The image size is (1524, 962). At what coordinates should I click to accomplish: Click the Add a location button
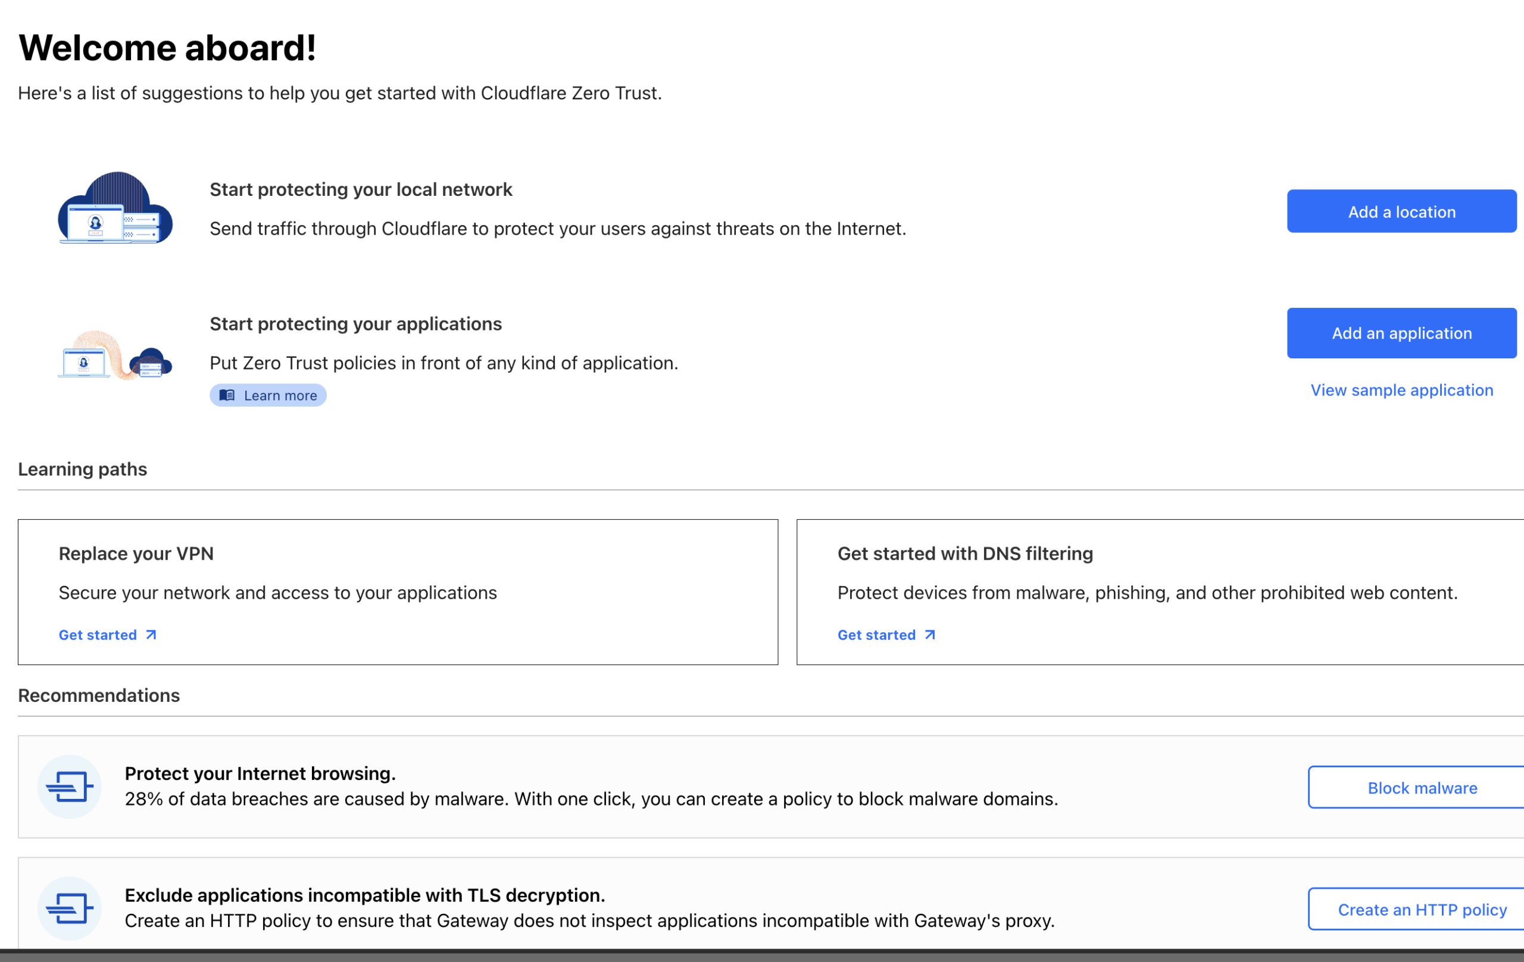point(1401,211)
